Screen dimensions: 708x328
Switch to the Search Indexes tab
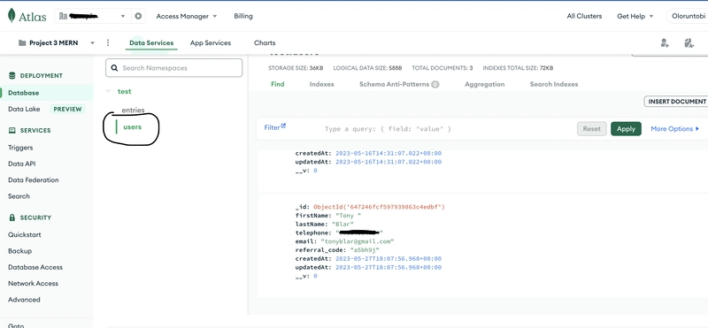[554, 84]
